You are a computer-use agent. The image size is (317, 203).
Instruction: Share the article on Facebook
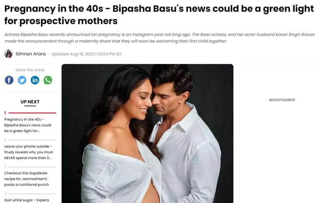tap(9, 80)
